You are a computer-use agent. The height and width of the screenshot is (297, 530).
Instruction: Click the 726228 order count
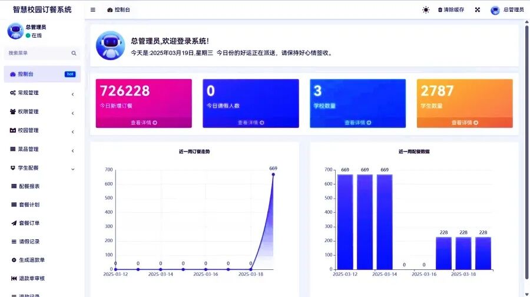click(125, 91)
